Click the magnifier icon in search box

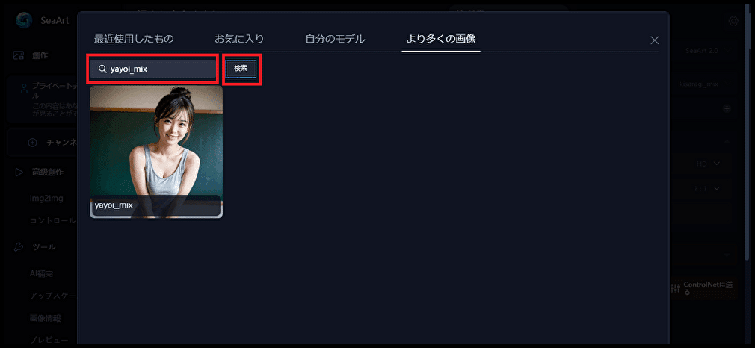coord(102,69)
